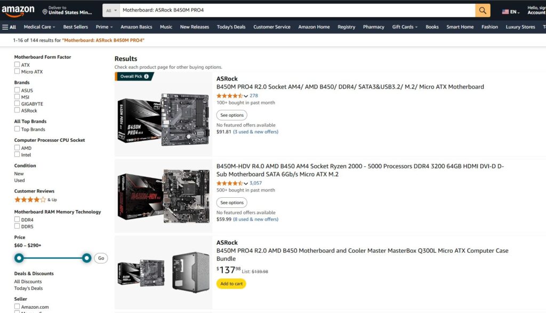Click the minimum price slider handle
Screen dimensions: 546x313
click(19, 258)
